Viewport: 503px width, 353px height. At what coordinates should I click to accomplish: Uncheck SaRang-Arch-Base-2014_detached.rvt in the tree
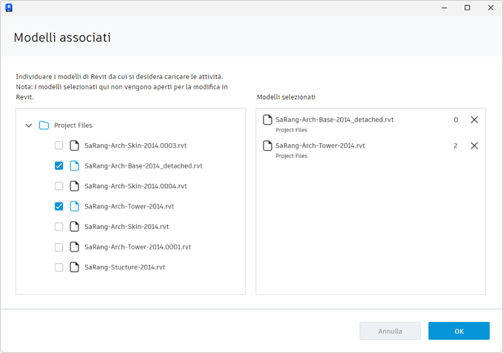[59, 166]
